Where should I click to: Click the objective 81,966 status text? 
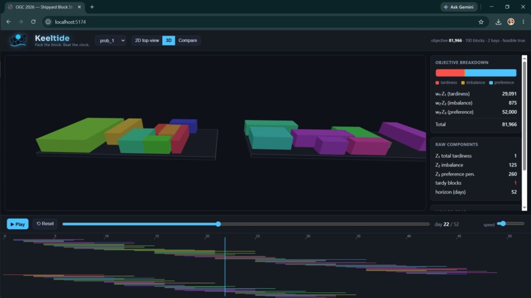[446, 41]
